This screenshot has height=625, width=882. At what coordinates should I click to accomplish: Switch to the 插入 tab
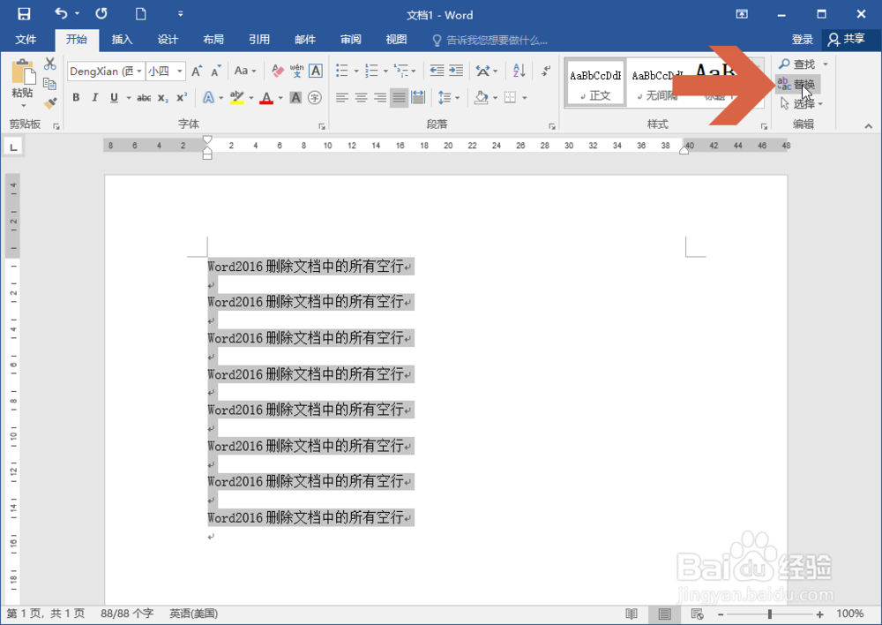[122, 40]
